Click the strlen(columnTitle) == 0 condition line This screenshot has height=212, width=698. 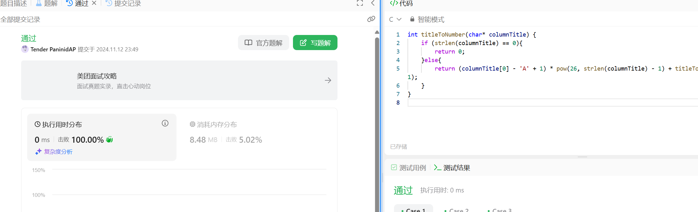tap(472, 43)
